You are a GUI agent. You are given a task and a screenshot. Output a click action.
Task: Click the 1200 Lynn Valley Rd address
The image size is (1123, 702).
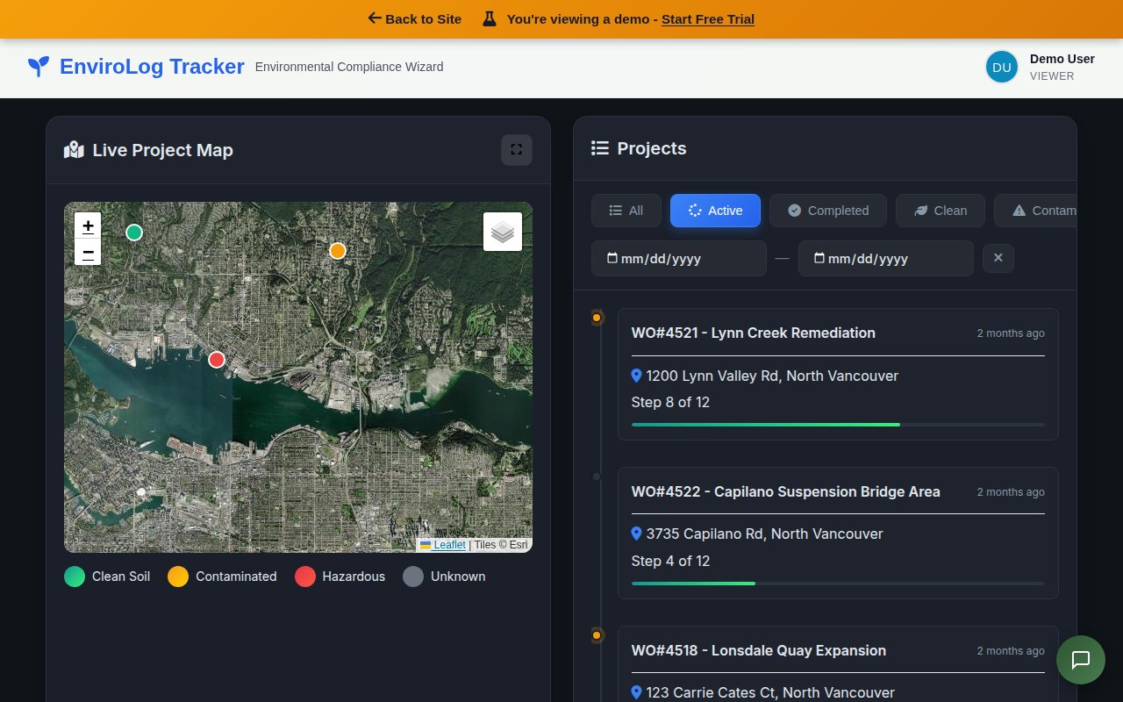click(772, 376)
